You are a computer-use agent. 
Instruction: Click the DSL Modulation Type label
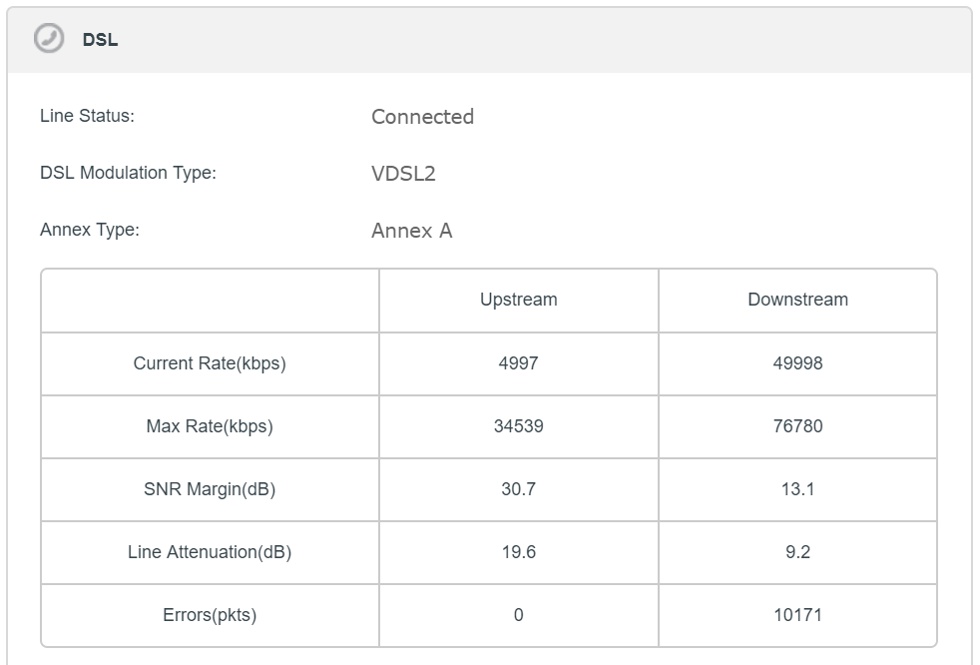pos(128,173)
